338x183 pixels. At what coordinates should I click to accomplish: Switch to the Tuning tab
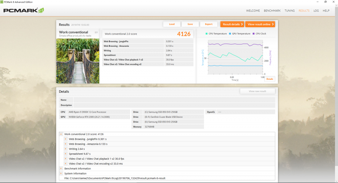click(x=289, y=11)
